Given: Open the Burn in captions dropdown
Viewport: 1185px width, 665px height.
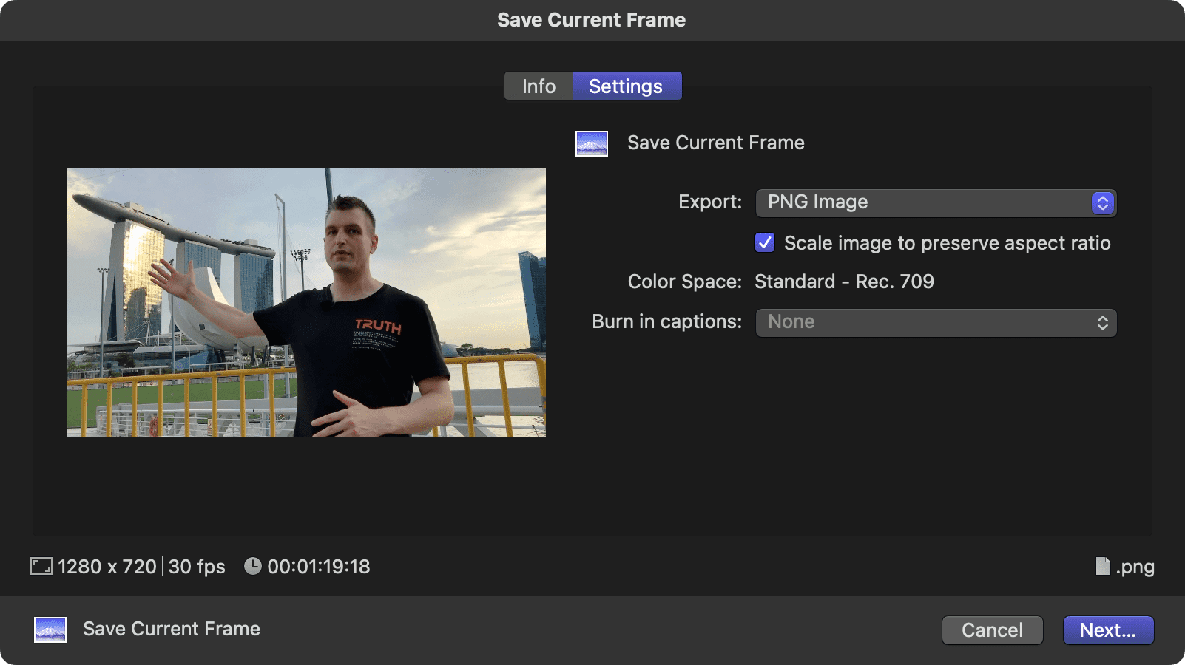Looking at the screenshot, I should 935,322.
